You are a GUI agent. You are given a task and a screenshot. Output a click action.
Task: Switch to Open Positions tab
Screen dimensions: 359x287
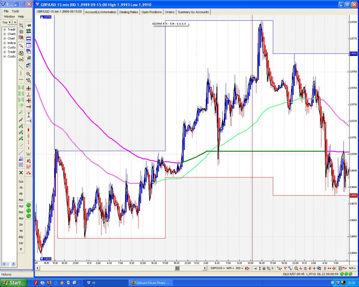tap(151, 12)
